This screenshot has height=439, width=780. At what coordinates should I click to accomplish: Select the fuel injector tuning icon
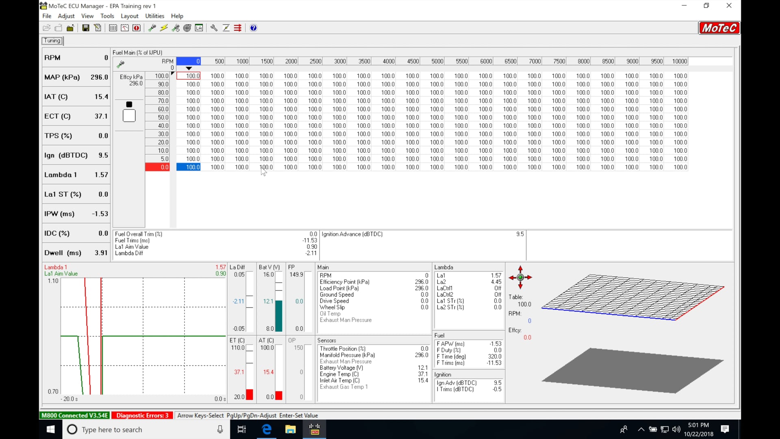(152, 28)
